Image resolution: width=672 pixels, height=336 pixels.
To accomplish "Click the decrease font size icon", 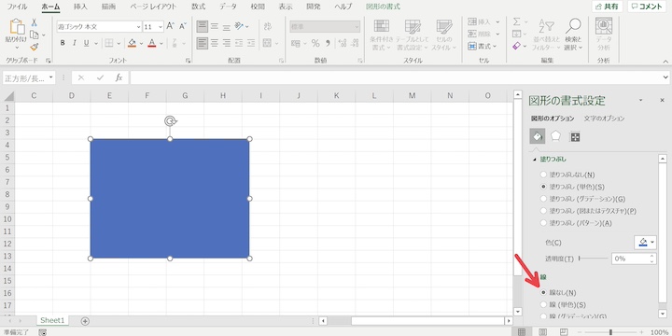I will pos(183,26).
